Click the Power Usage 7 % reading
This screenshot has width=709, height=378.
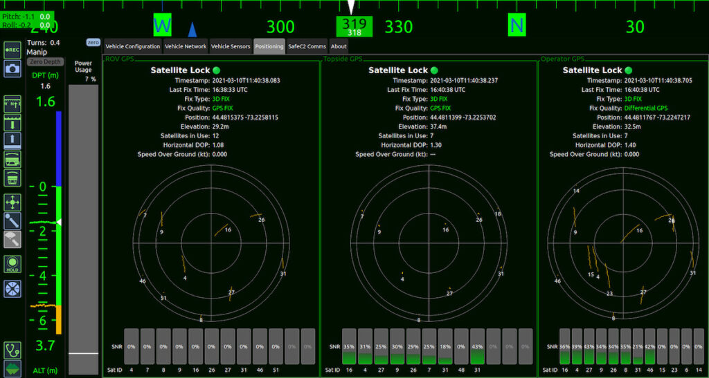point(91,79)
